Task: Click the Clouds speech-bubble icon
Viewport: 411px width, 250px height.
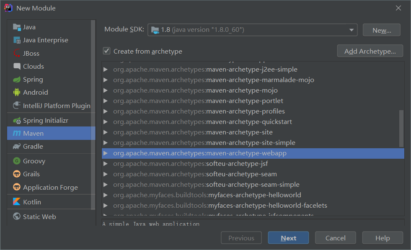Action: click(17, 66)
